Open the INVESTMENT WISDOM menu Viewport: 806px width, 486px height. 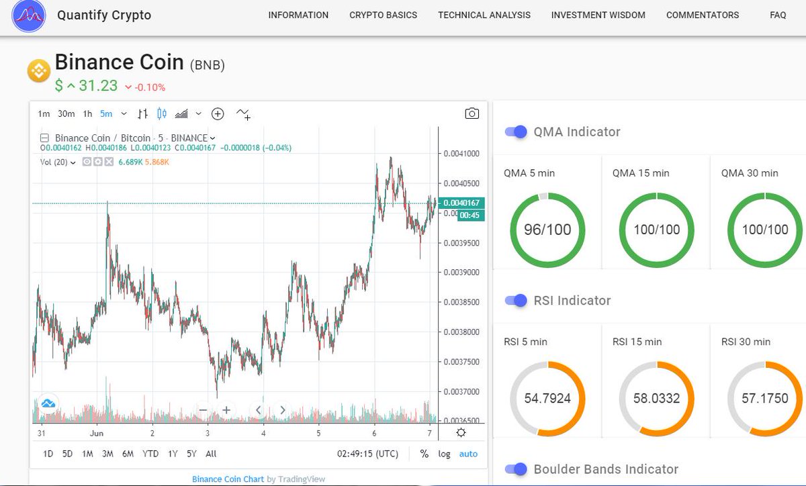598,15
